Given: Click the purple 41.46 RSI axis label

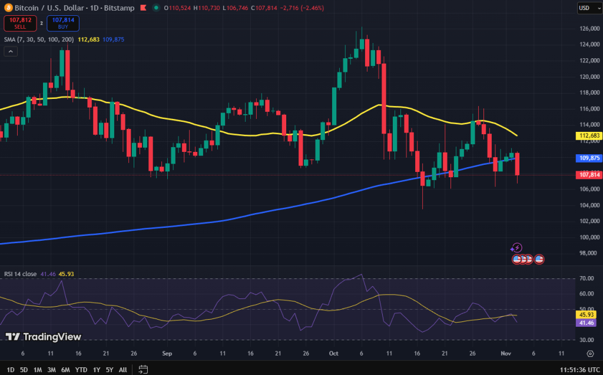Looking at the screenshot, I should click(x=587, y=323).
